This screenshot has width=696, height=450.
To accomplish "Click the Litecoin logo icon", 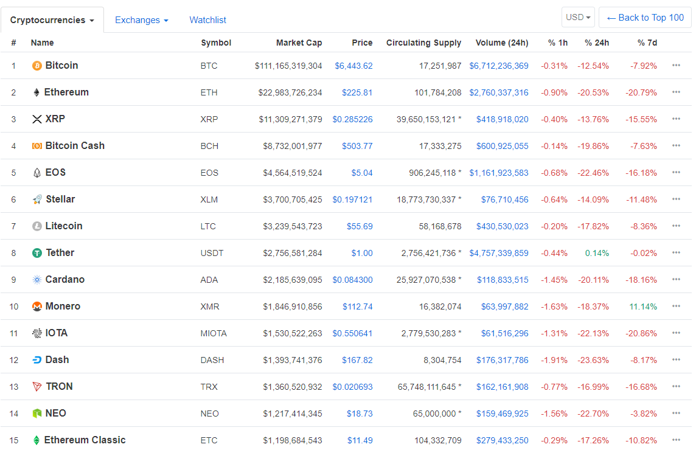I will [37, 226].
